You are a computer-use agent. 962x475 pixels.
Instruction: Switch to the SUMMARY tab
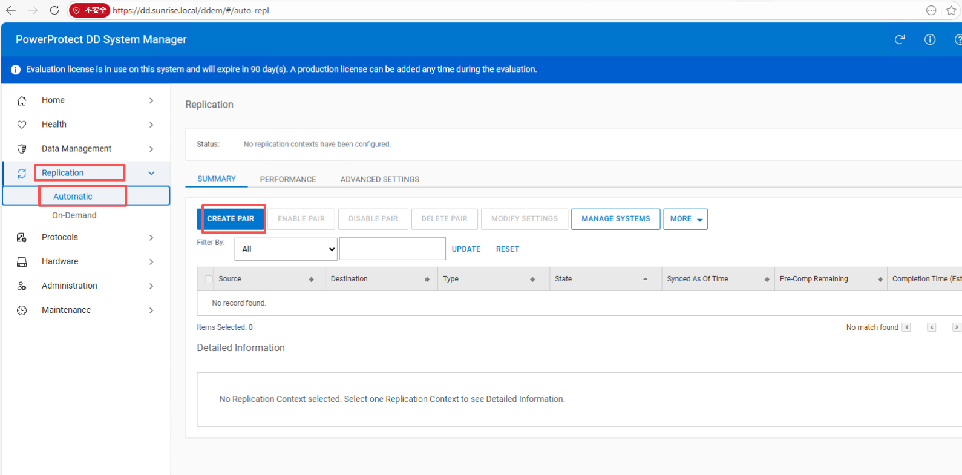pyautogui.click(x=217, y=179)
